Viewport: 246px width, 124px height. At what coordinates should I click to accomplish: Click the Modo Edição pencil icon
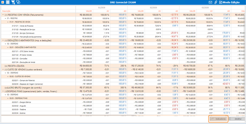click(x=220, y=2)
